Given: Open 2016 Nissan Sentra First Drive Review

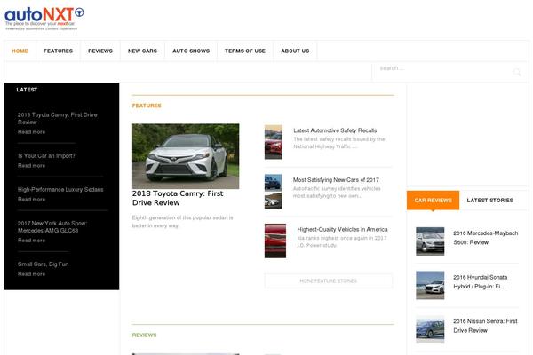Looking at the screenshot, I should click(485, 326).
